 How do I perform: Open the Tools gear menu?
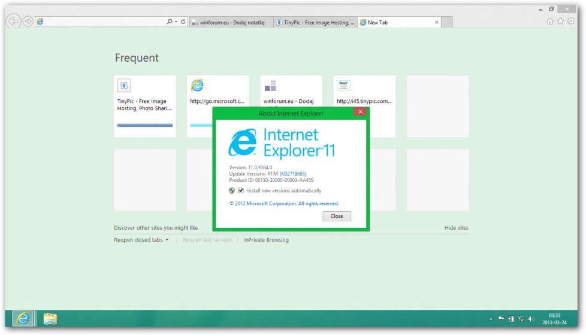[570, 22]
